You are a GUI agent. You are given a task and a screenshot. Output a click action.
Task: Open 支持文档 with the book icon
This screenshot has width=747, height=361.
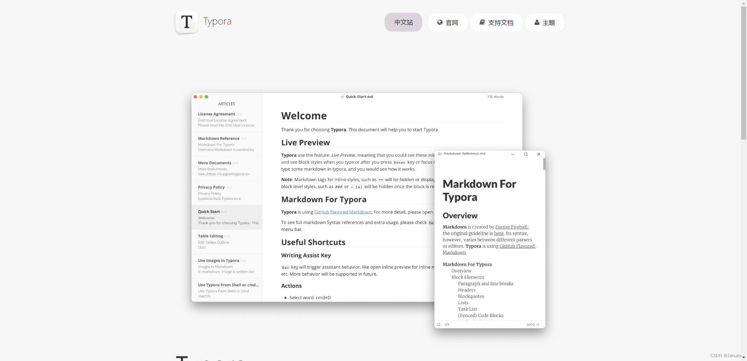[x=496, y=23]
